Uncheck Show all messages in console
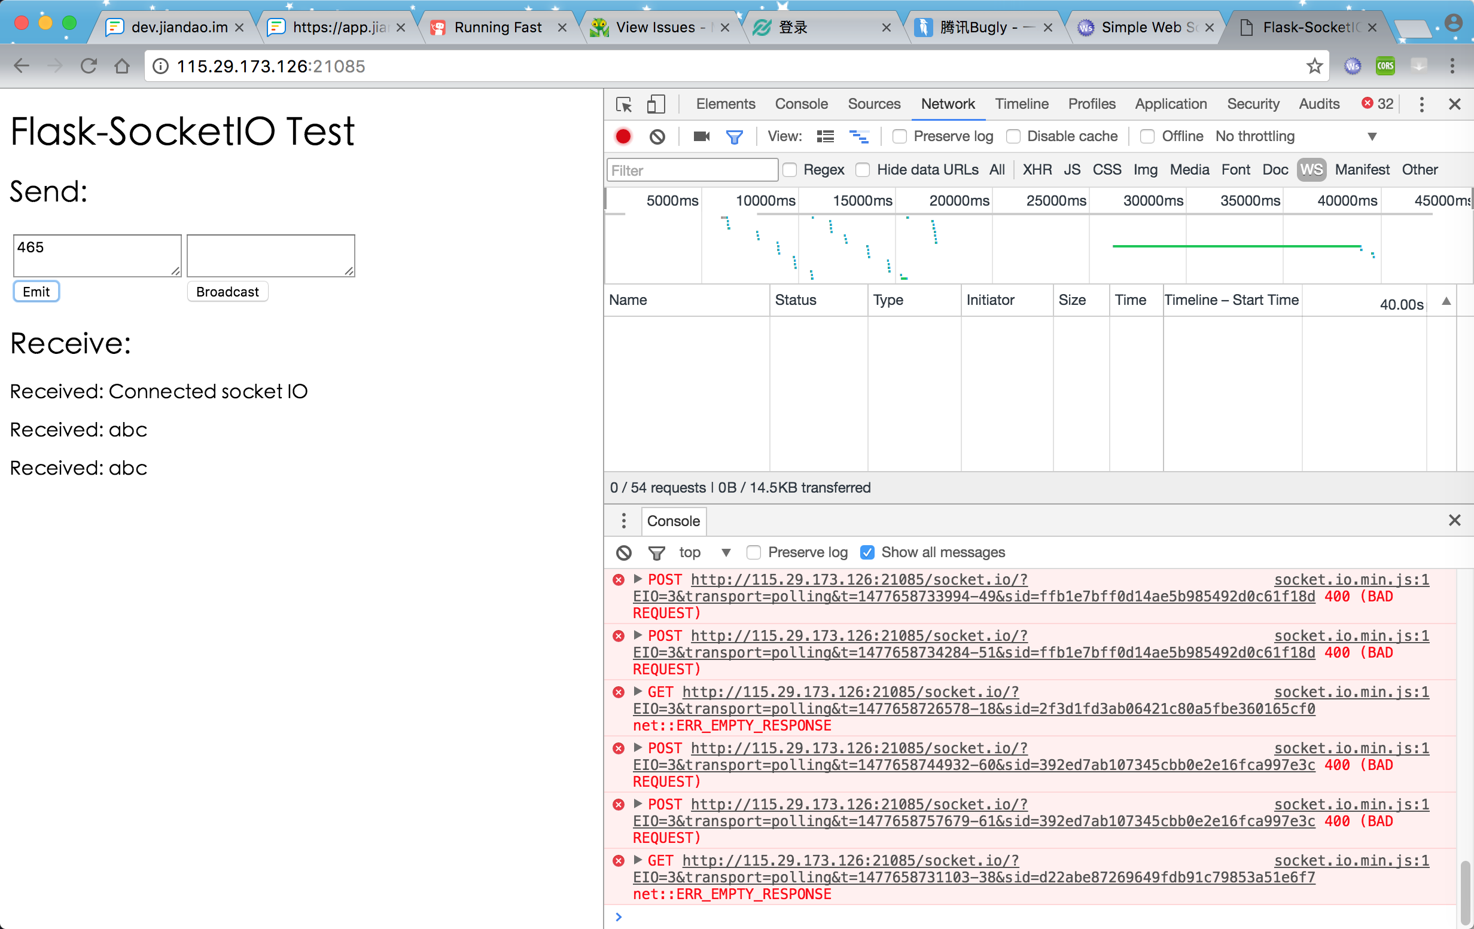 click(x=867, y=553)
